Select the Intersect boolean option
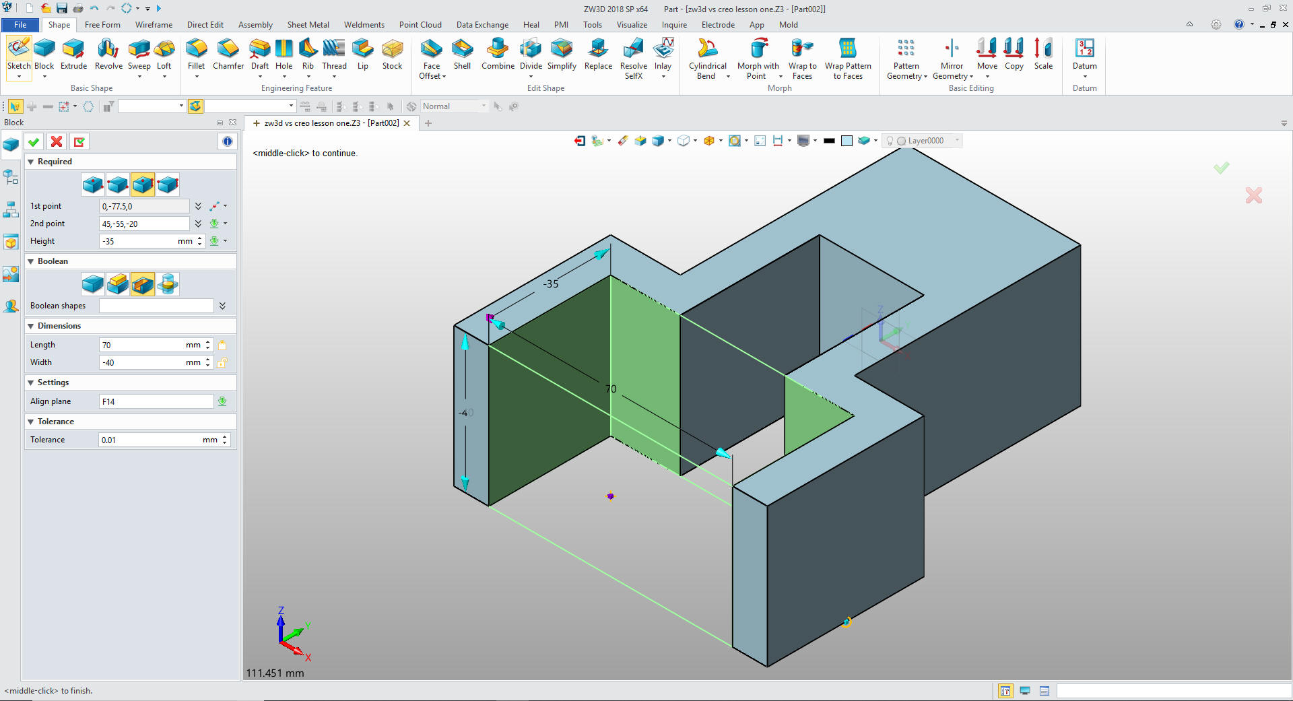 pyautogui.click(x=168, y=284)
